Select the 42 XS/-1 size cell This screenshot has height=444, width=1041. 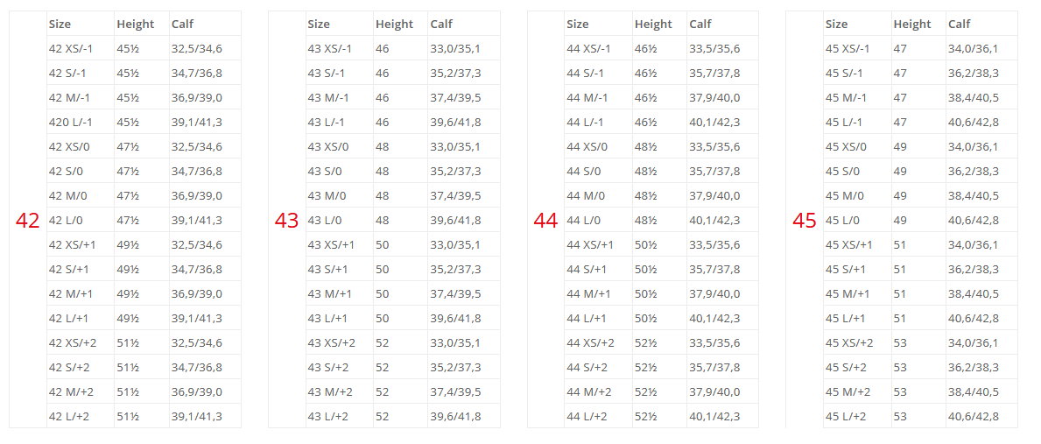click(x=81, y=48)
